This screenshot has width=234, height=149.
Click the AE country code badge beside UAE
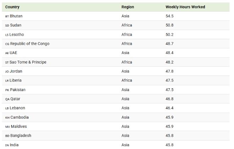[7, 53]
